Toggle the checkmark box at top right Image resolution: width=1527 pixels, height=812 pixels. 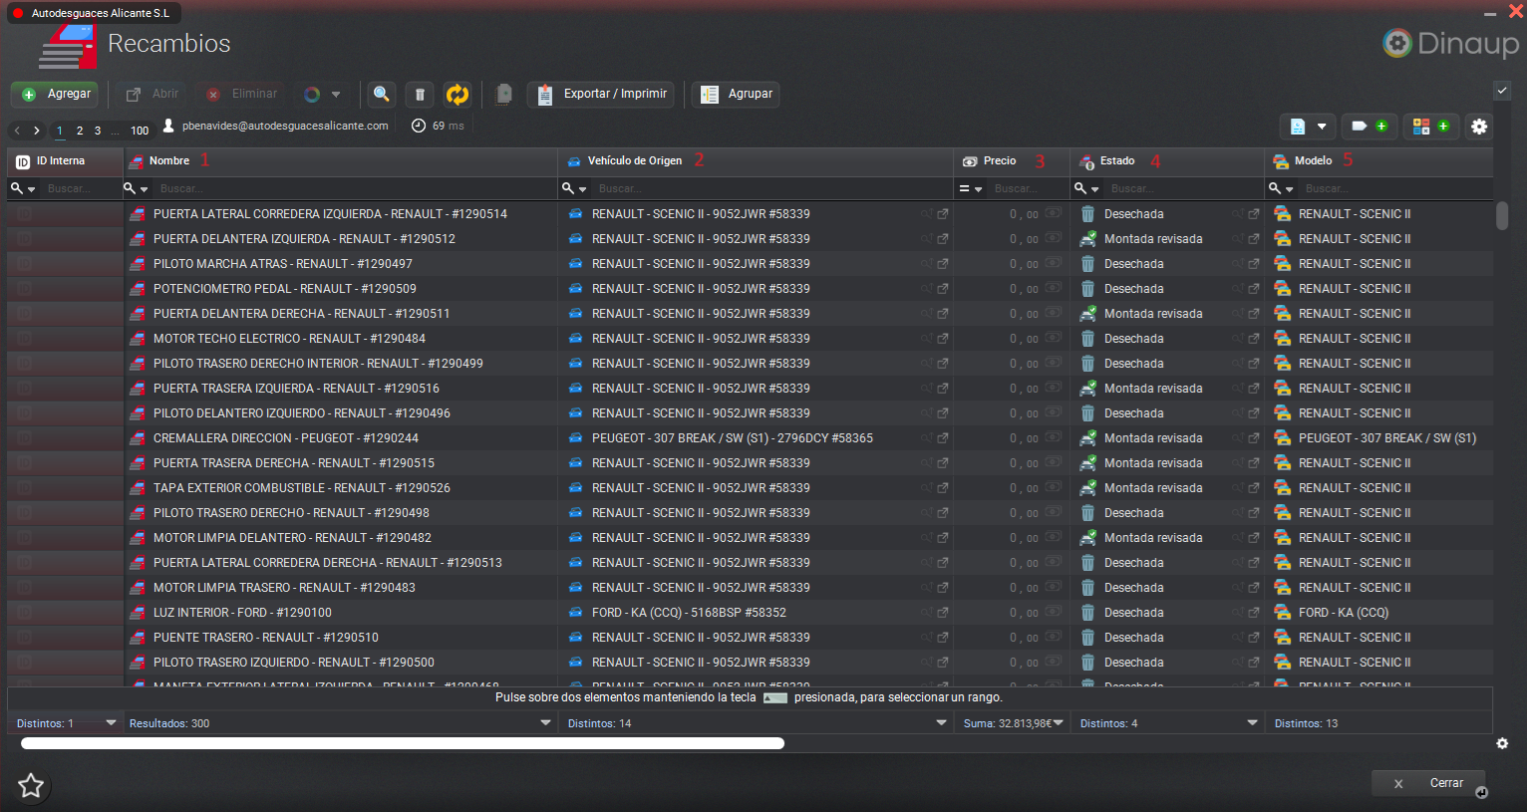[1502, 91]
